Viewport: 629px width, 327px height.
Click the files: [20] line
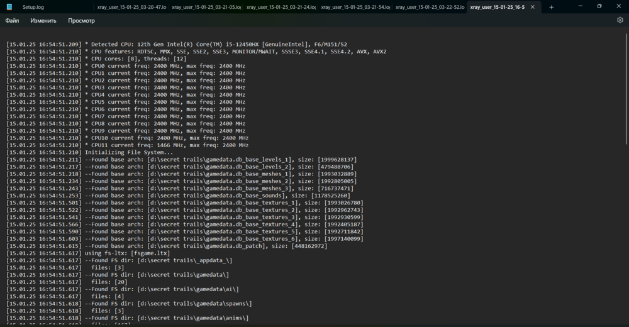(x=67, y=282)
